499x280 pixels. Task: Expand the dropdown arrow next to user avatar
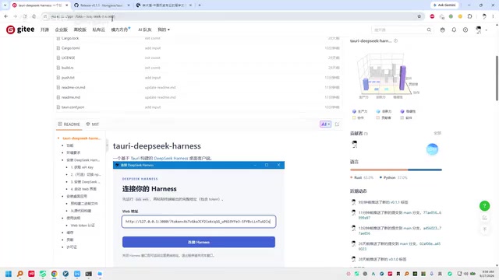[x=487, y=30]
